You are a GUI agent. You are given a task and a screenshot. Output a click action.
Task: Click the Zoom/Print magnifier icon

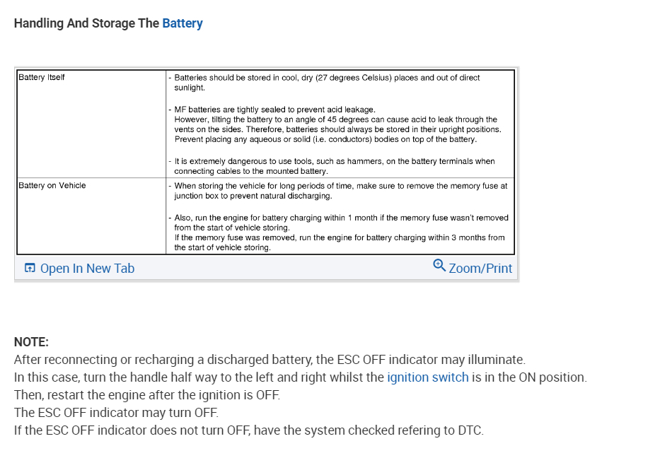pos(439,266)
